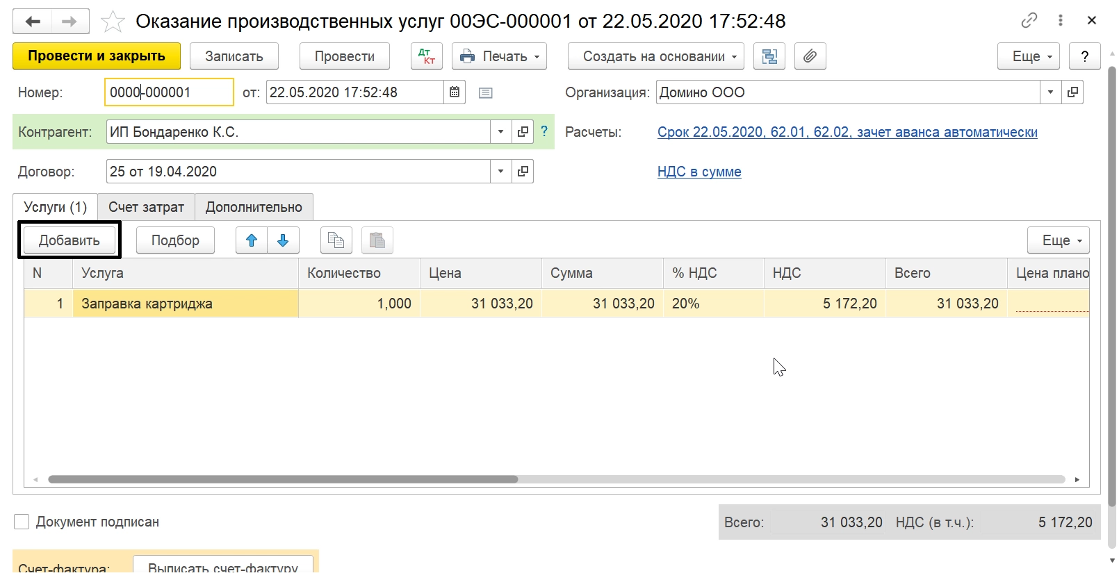The height and width of the screenshot is (580, 1119).
Task: Add document to favorites with star icon
Action: 113,22
